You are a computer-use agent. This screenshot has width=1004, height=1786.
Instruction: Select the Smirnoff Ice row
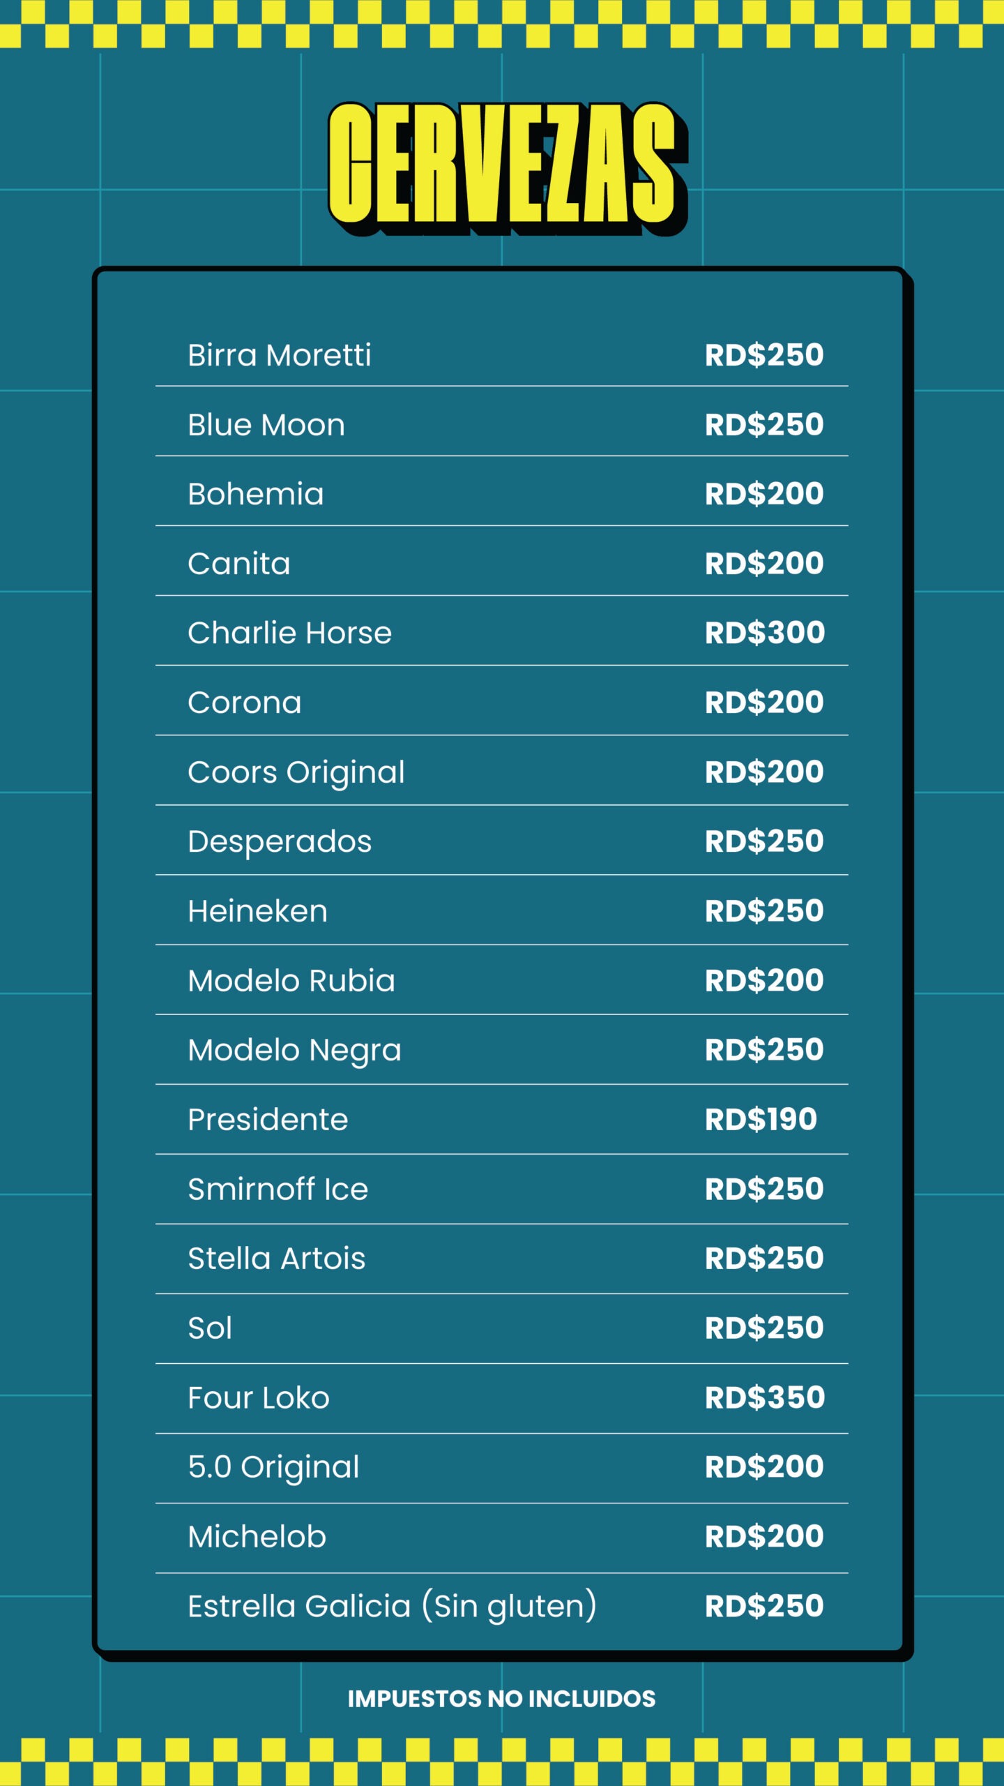click(501, 1190)
